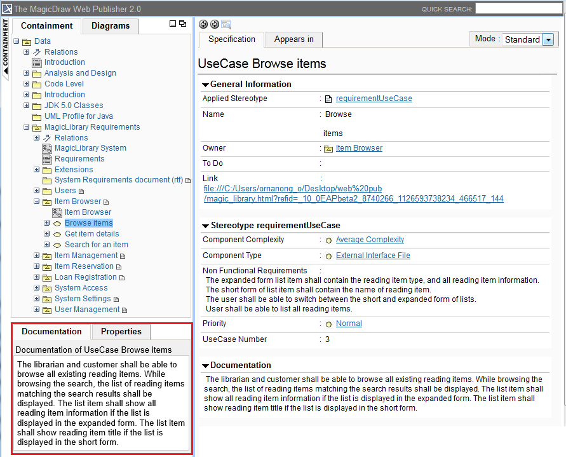Follow the Average Complexity link
Screen dimensions: 566x457
[370, 240]
